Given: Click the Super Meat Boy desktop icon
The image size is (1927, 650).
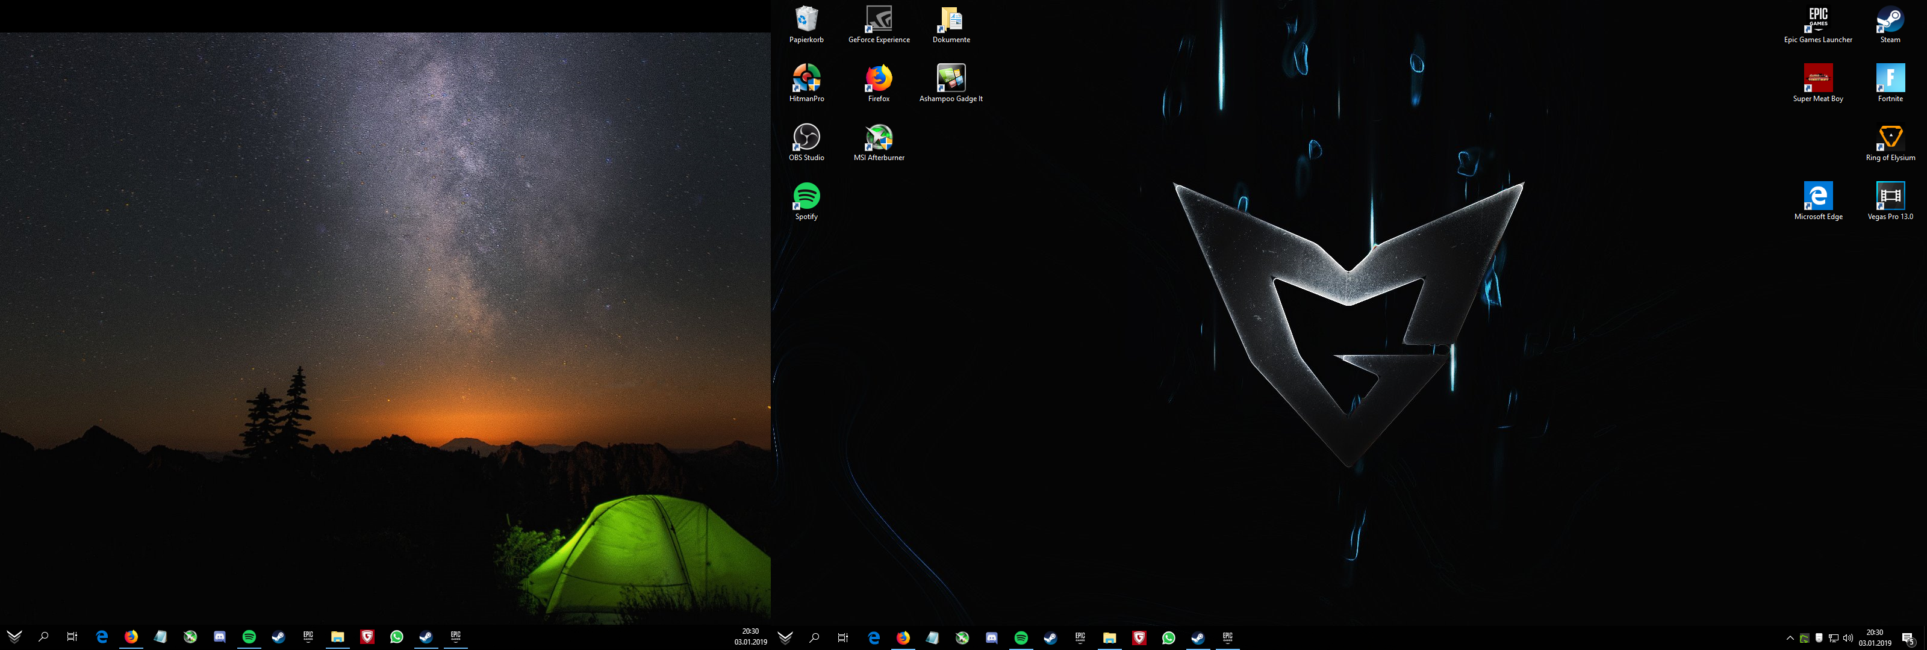Looking at the screenshot, I should pyautogui.click(x=1818, y=79).
